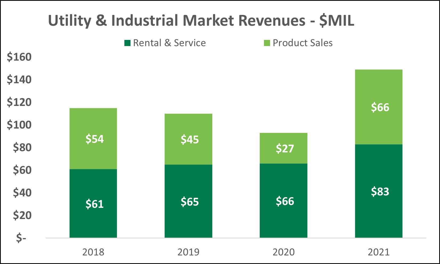Click the $61 data label in 2018 bar

pos(94,204)
